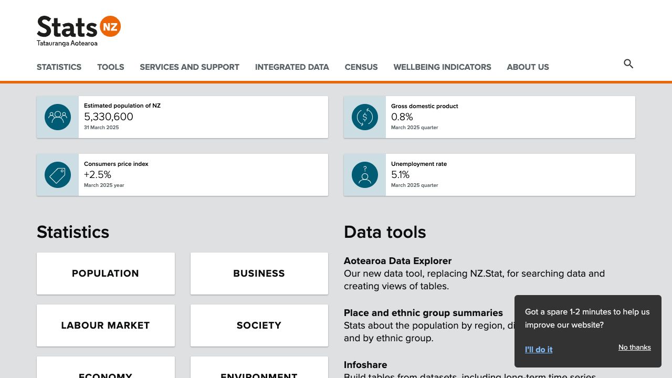Expand Services and Support menu
The image size is (672, 378).
point(190,67)
